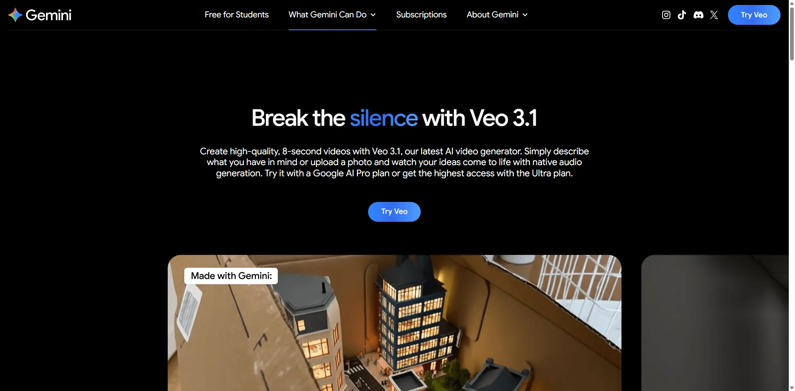This screenshot has width=795, height=391.
Task: Click the Gemini wordmark in header
Action: click(48, 15)
